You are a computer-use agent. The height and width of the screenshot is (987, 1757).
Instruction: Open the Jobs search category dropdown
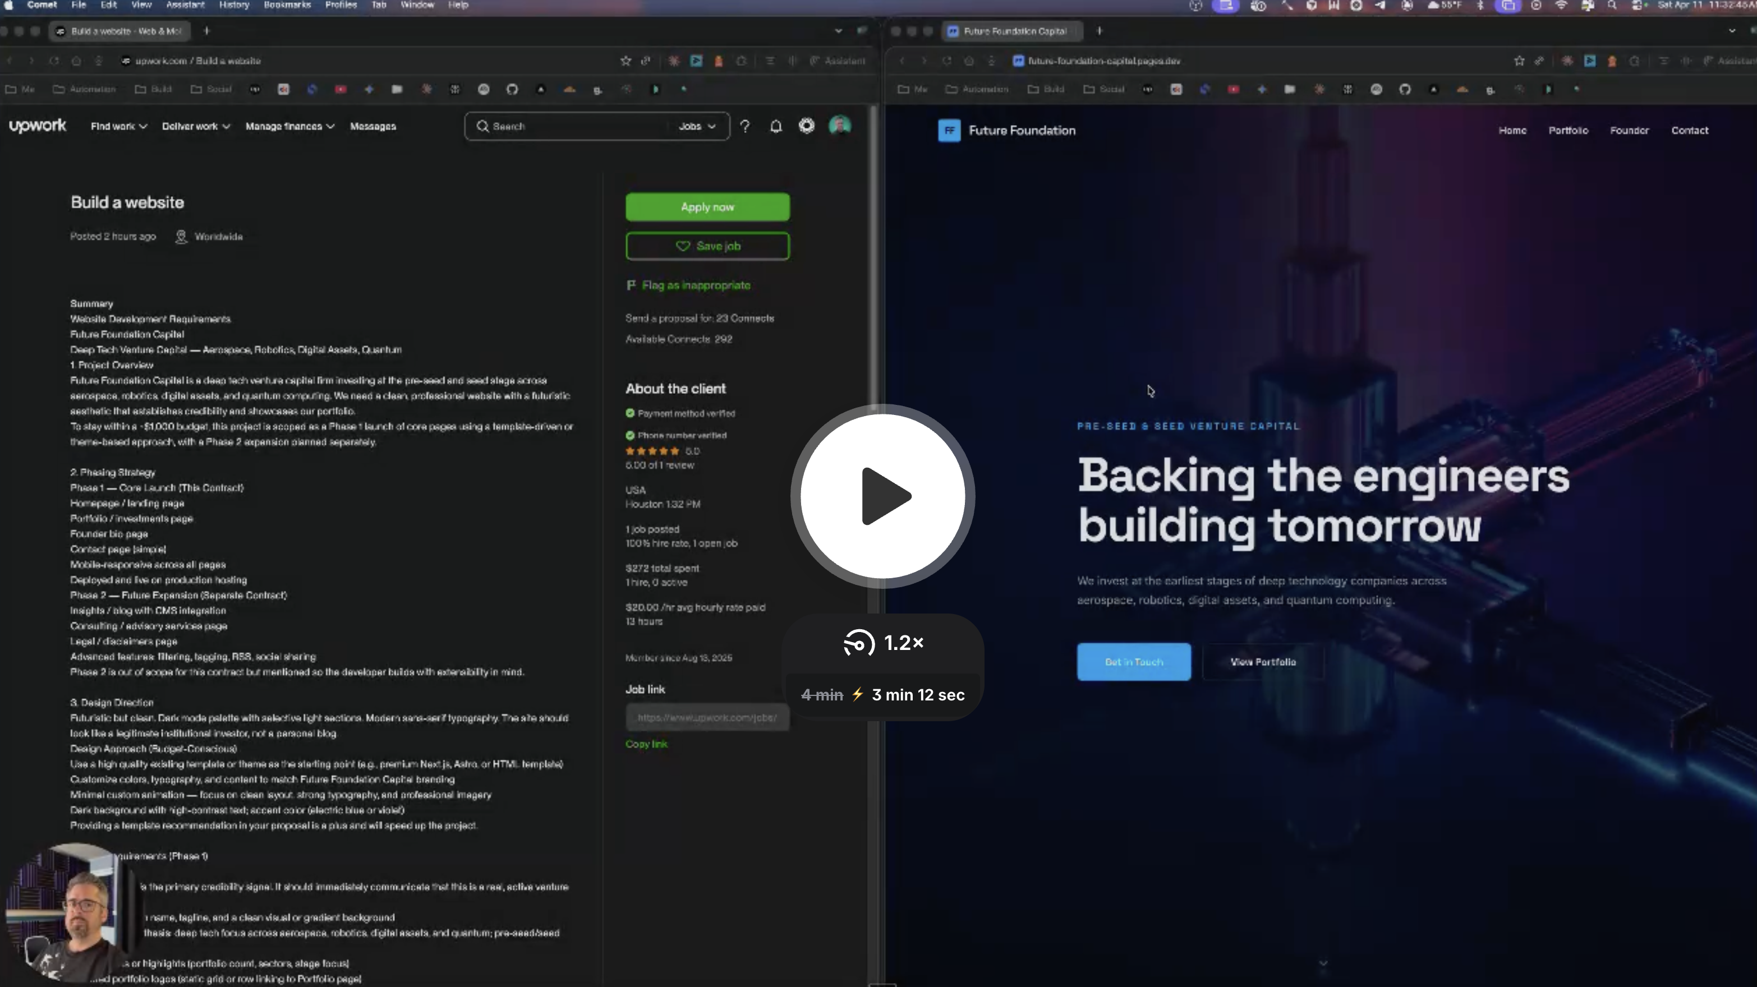tap(696, 126)
